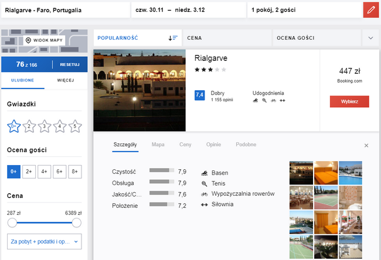The image size is (381, 260).
Task: Click the red Wybierz button
Action: pyautogui.click(x=349, y=101)
